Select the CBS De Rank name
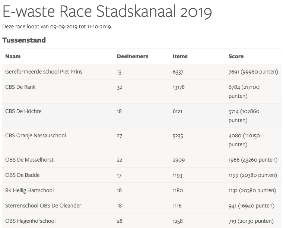Viewport: 283px width, 228px height. pyautogui.click(x=20, y=87)
